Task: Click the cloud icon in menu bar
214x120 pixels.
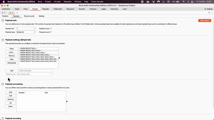Action: (148, 2)
